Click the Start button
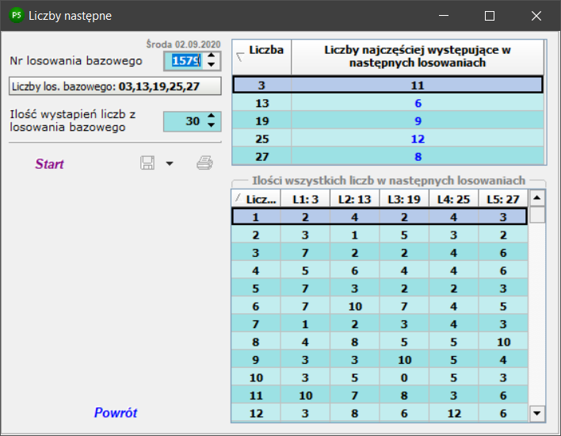This screenshot has width=561, height=436. pyautogui.click(x=49, y=164)
